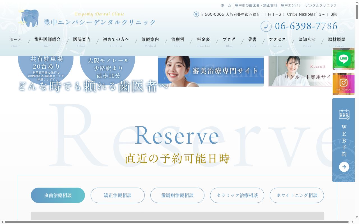The width and height of the screenshot is (359, 224).
Task: Click the map pin address icon
Action: pos(196,14)
